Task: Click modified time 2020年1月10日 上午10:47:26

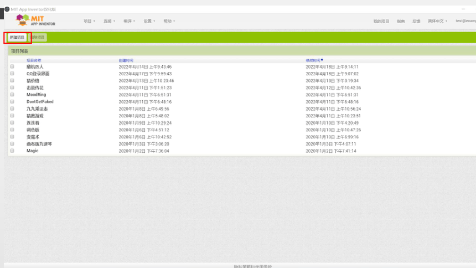Action: 333,130
